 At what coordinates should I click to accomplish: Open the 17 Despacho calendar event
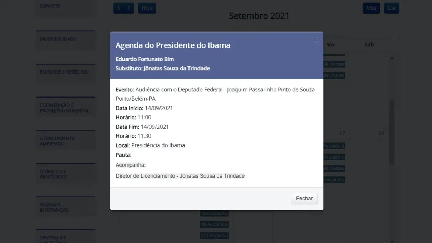214,235
